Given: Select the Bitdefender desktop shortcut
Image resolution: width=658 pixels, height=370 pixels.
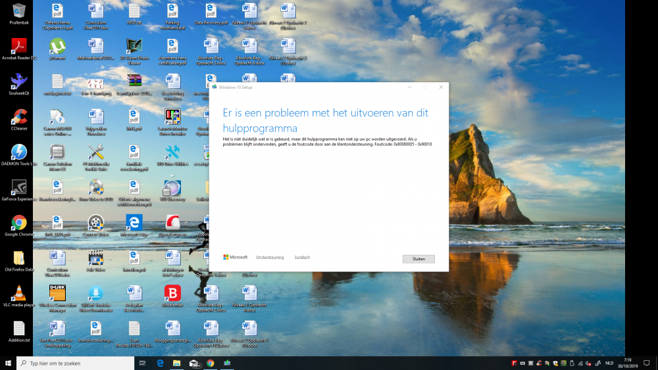Looking at the screenshot, I should (x=172, y=296).
